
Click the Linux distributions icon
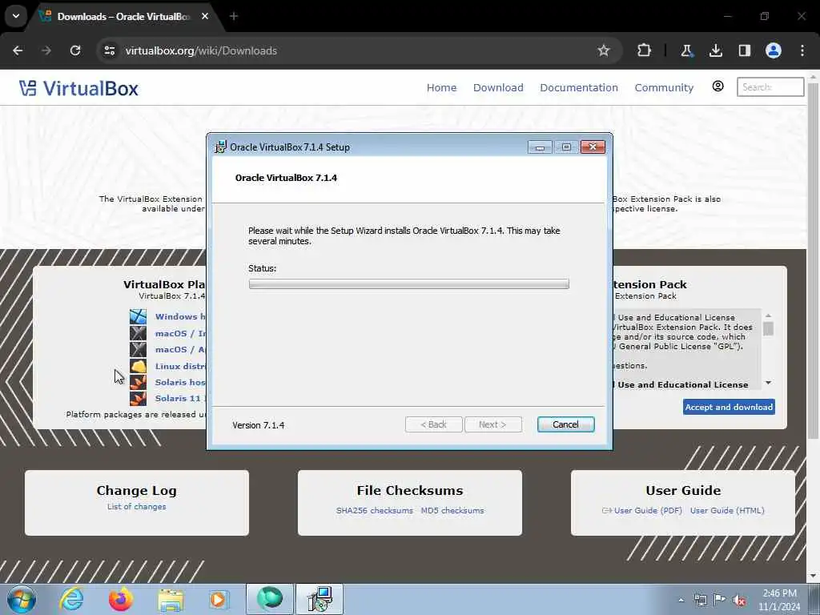[138, 366]
